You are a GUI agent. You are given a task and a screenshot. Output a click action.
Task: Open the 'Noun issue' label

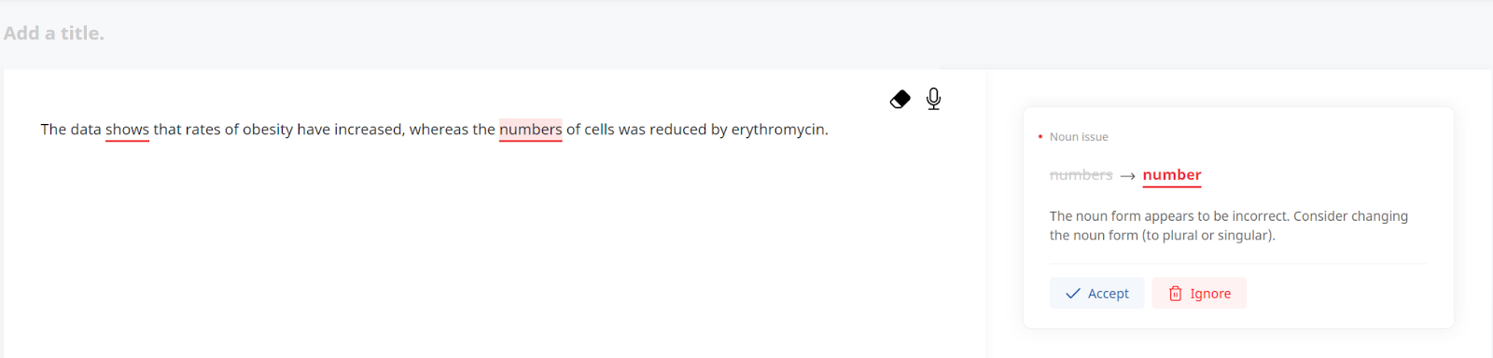1079,137
